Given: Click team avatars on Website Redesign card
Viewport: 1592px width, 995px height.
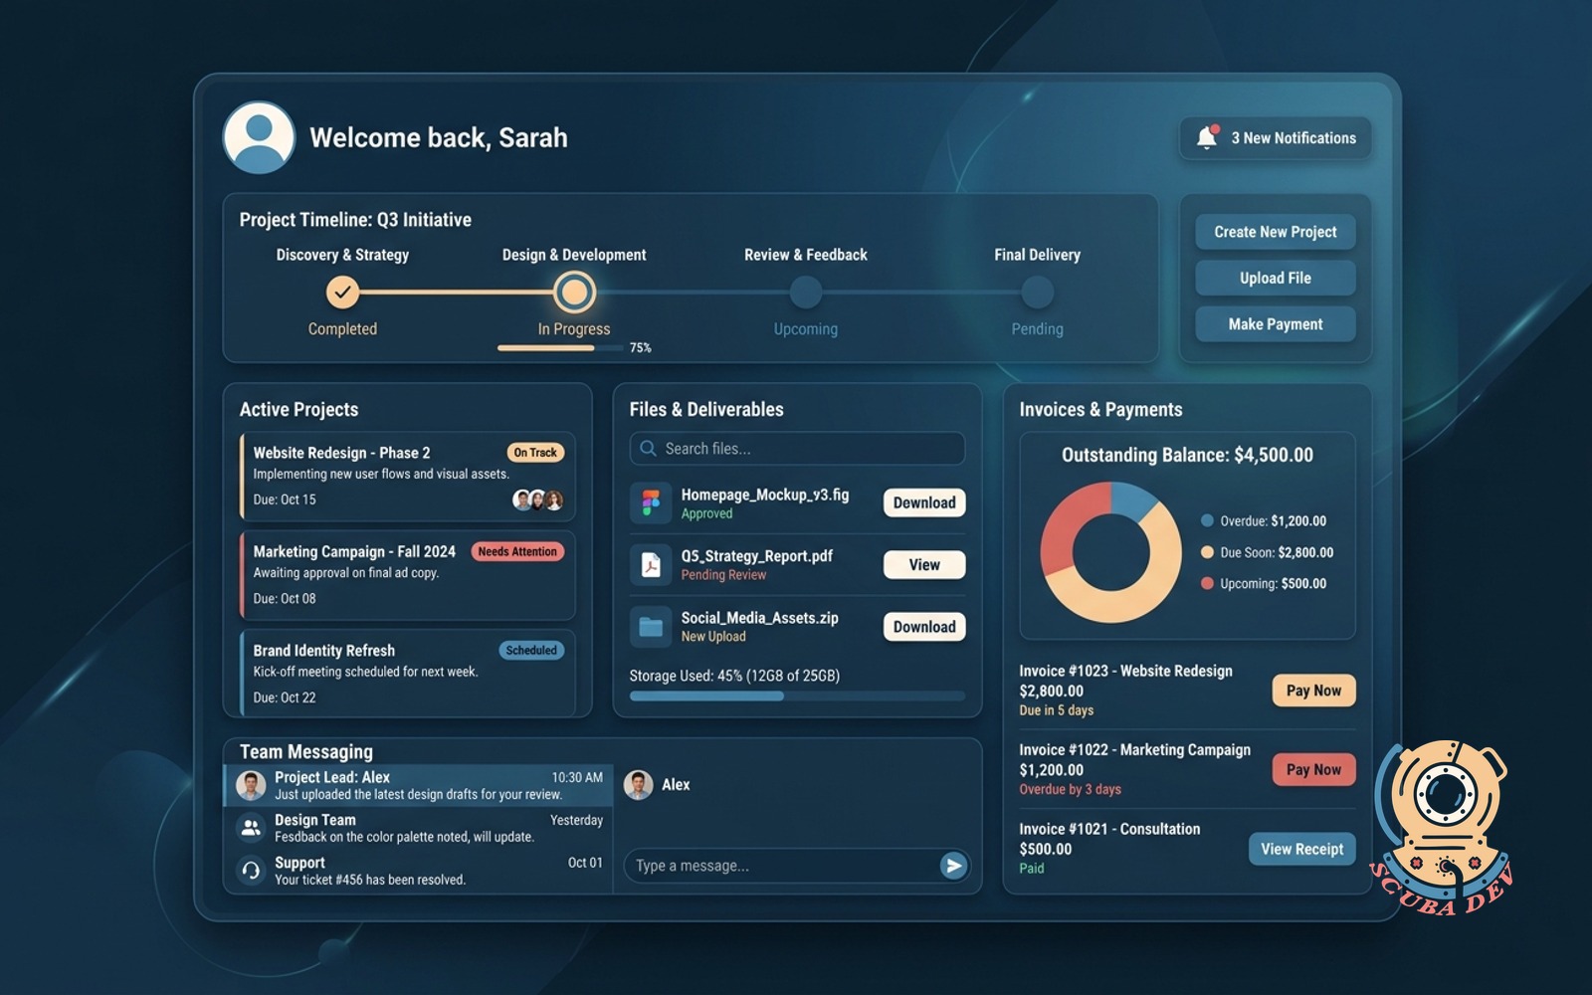Looking at the screenshot, I should tap(537, 499).
